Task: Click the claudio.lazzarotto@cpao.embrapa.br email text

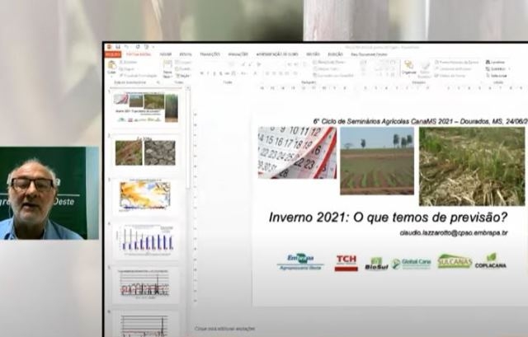Action: 454,232
